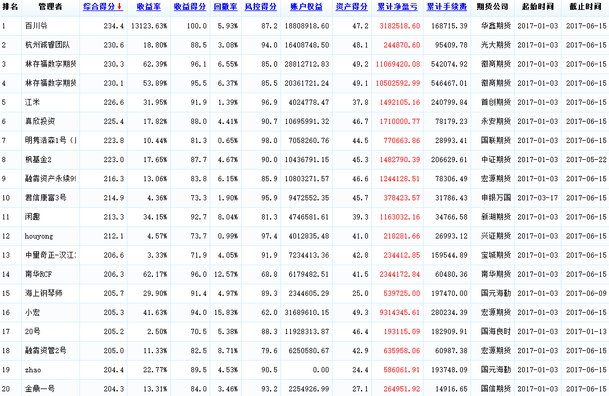Click the 光大期货 company cell
Screen dimensions: 609x396
click(x=496, y=45)
